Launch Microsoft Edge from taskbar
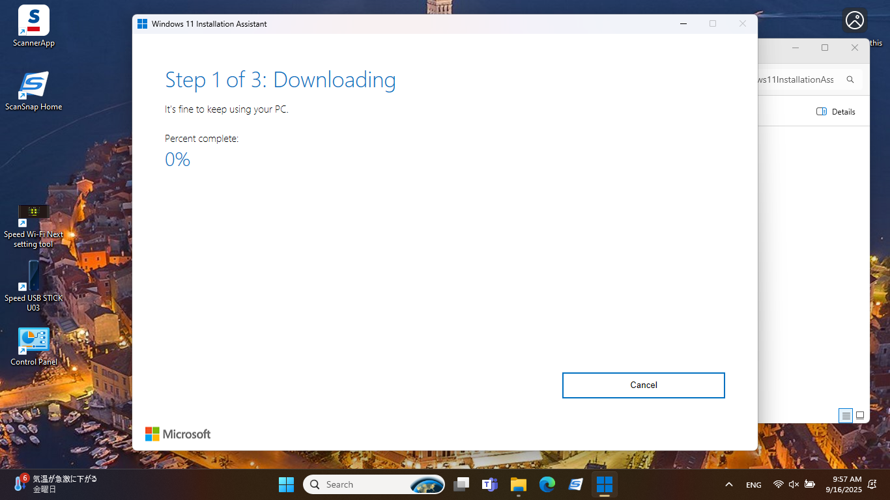The image size is (890, 500). 547,484
